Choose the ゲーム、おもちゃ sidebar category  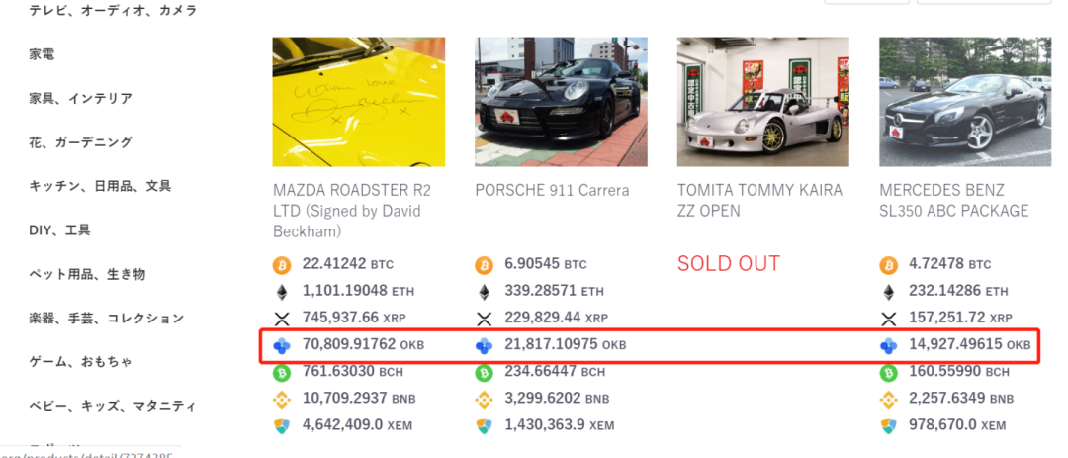(x=80, y=362)
